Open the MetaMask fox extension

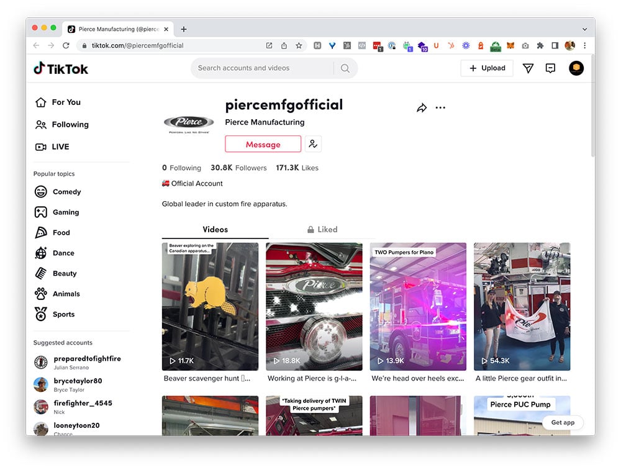click(510, 45)
